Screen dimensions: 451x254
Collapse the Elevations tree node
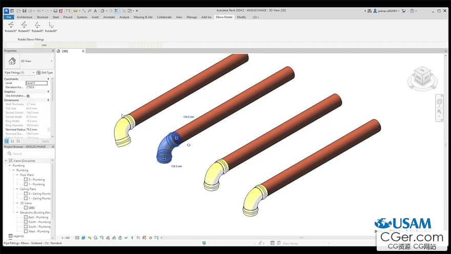[16, 212]
